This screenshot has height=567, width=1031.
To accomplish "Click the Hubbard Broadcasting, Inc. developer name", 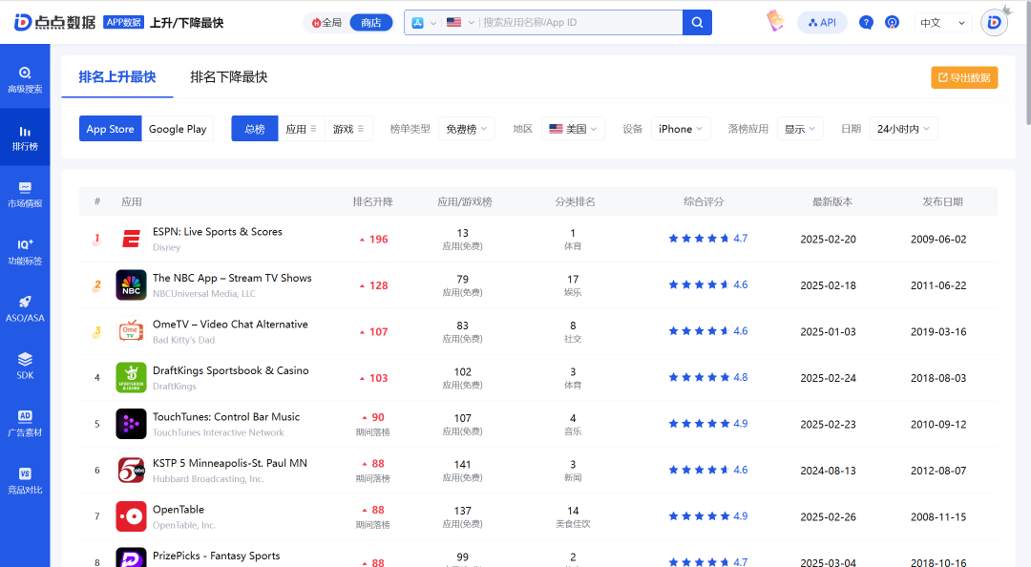I will point(208,479).
